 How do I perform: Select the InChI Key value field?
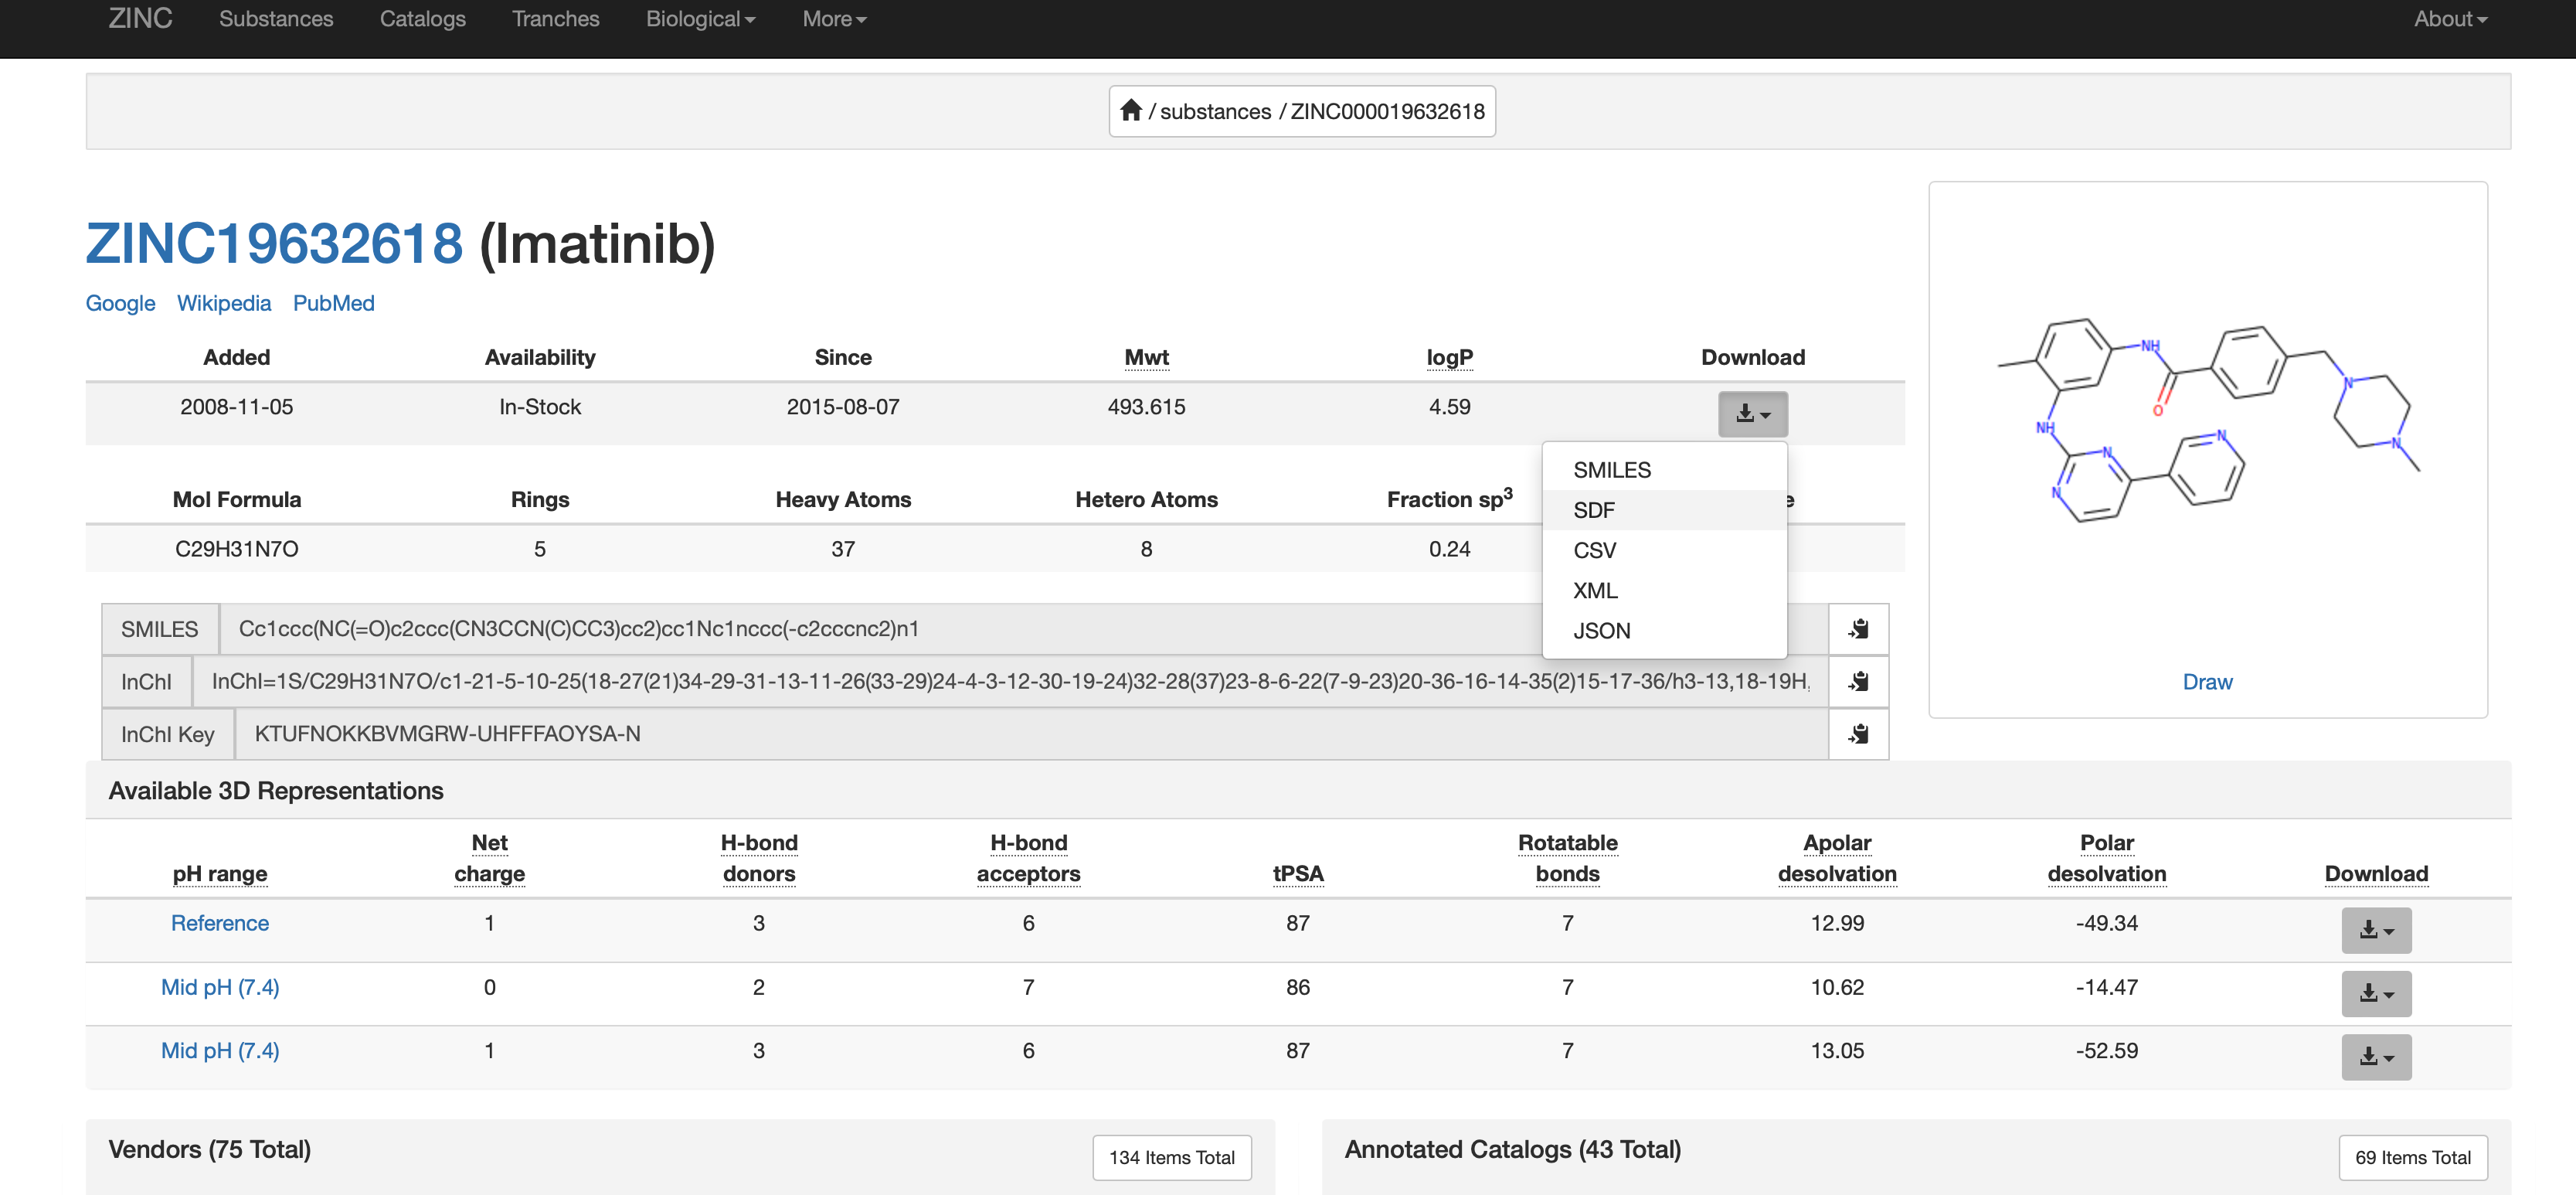tap(1031, 734)
